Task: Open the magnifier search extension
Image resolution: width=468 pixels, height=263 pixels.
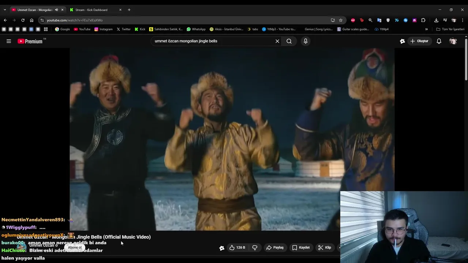Action: (x=370, y=20)
